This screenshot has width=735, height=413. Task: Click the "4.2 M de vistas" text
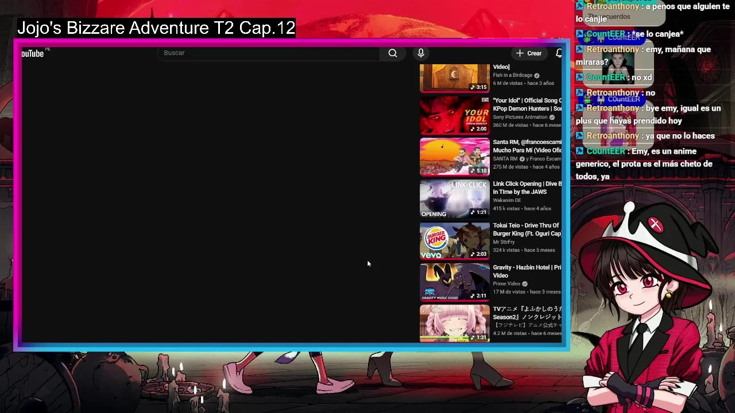tap(510, 333)
